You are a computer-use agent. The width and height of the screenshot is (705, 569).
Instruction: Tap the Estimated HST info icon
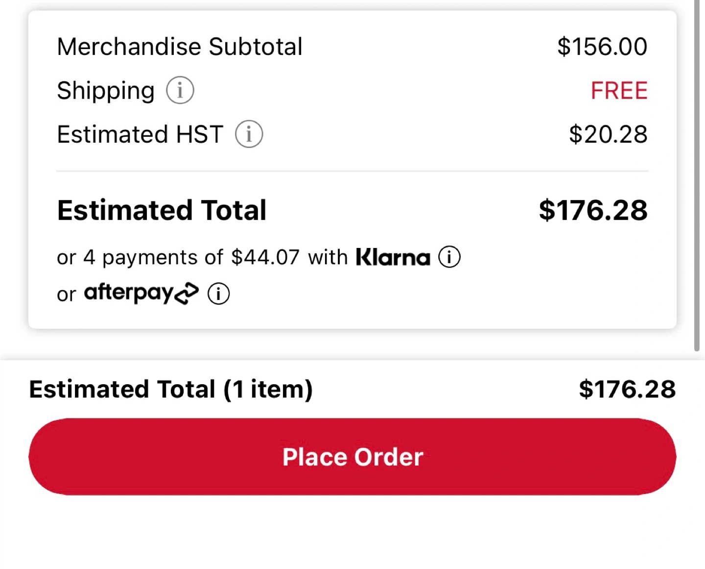pos(249,134)
